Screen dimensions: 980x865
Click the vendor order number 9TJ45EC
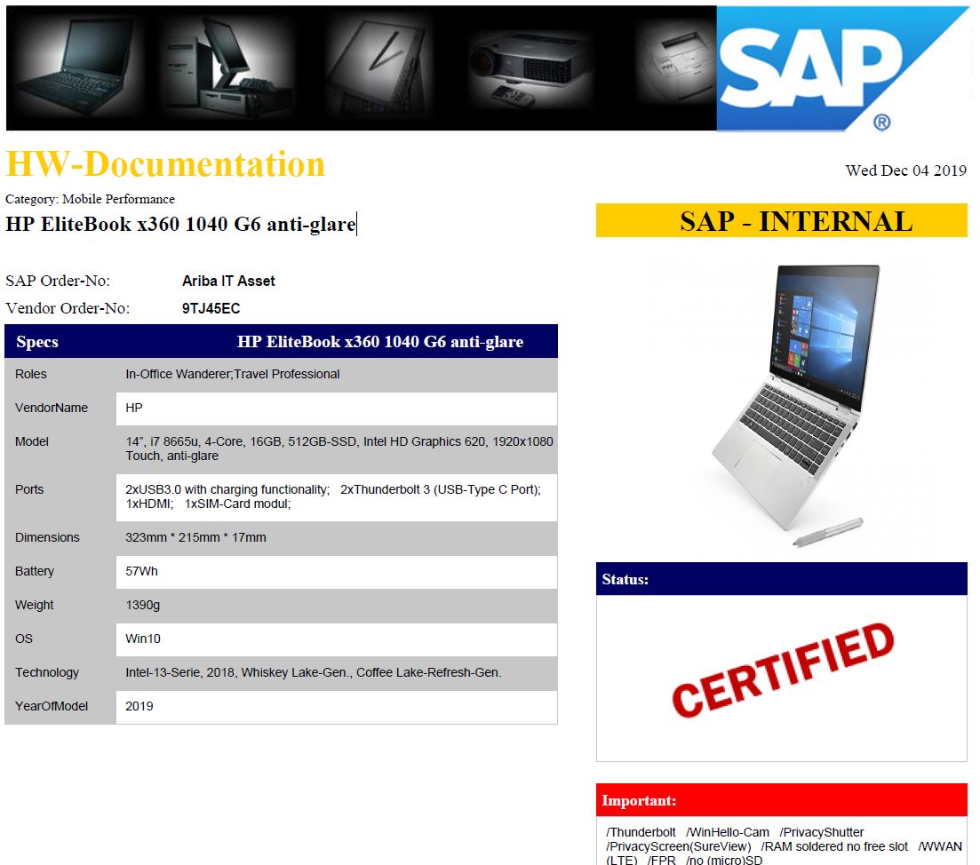211,308
